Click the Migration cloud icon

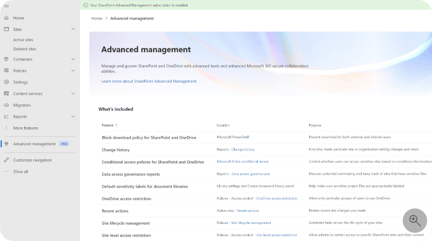[x=6, y=105]
